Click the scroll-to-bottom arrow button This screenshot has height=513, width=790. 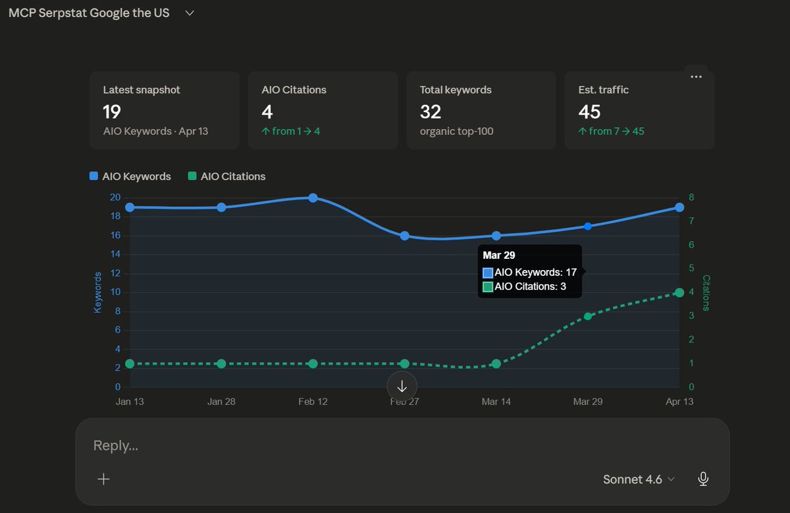[x=402, y=386]
